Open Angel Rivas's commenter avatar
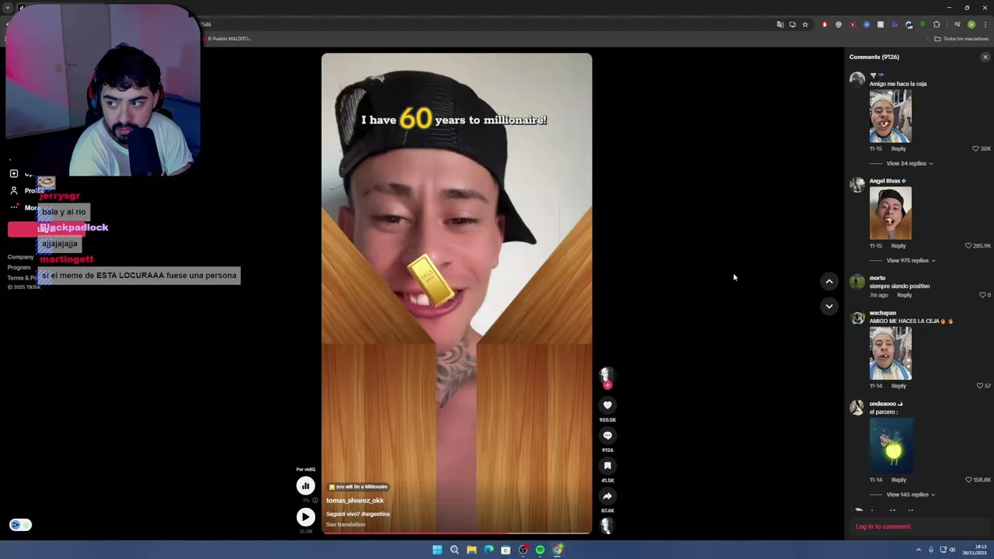 [x=857, y=185]
